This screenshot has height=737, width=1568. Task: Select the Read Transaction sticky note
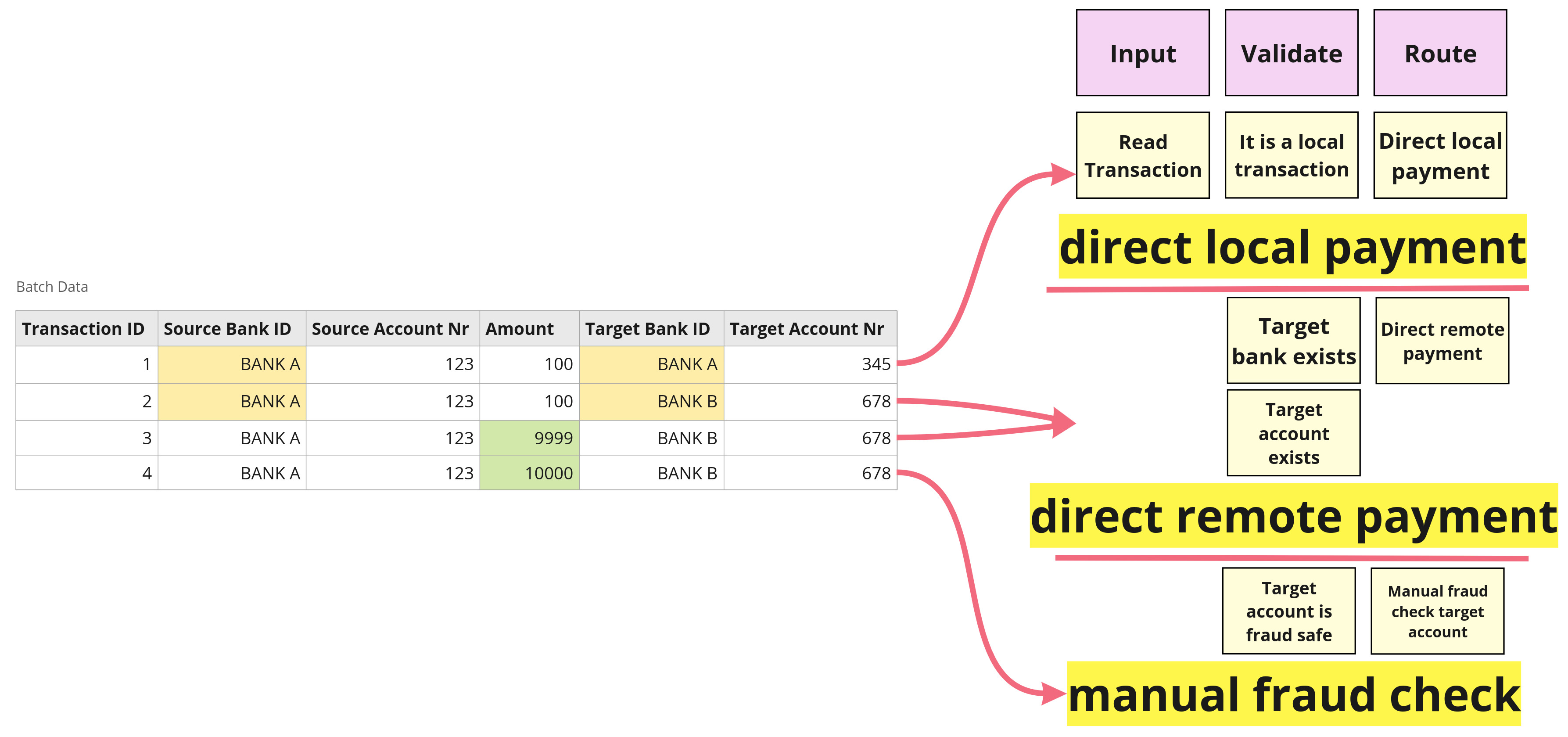tap(1142, 155)
